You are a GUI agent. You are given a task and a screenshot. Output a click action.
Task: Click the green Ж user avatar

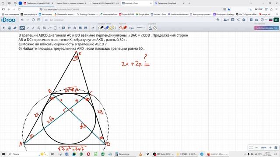click(276, 20)
